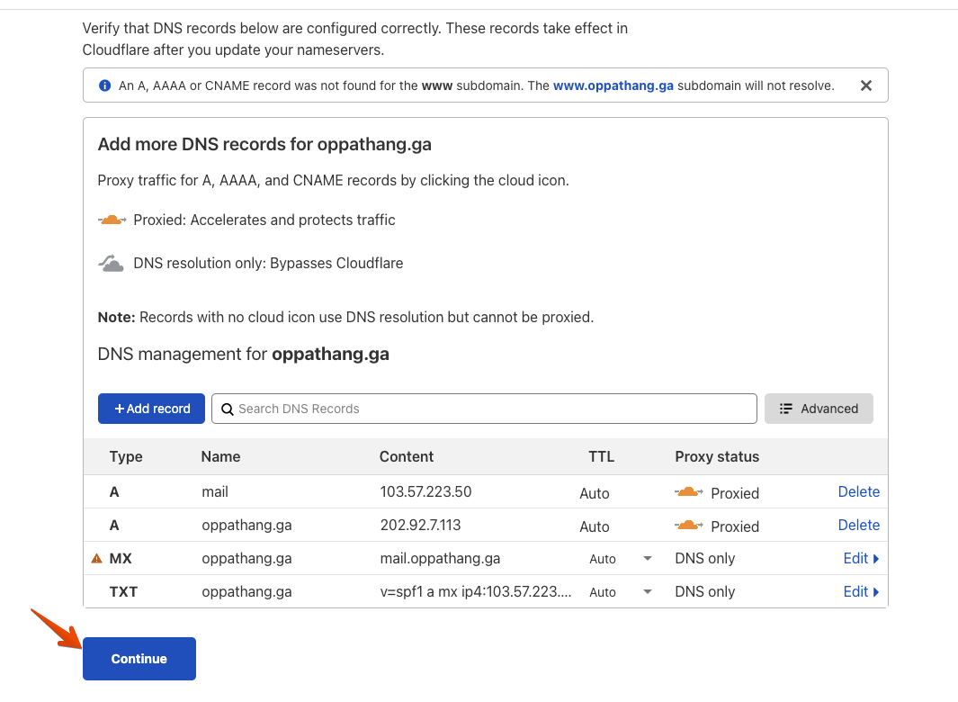Delete the 202.92.7.113 A record

click(858, 525)
